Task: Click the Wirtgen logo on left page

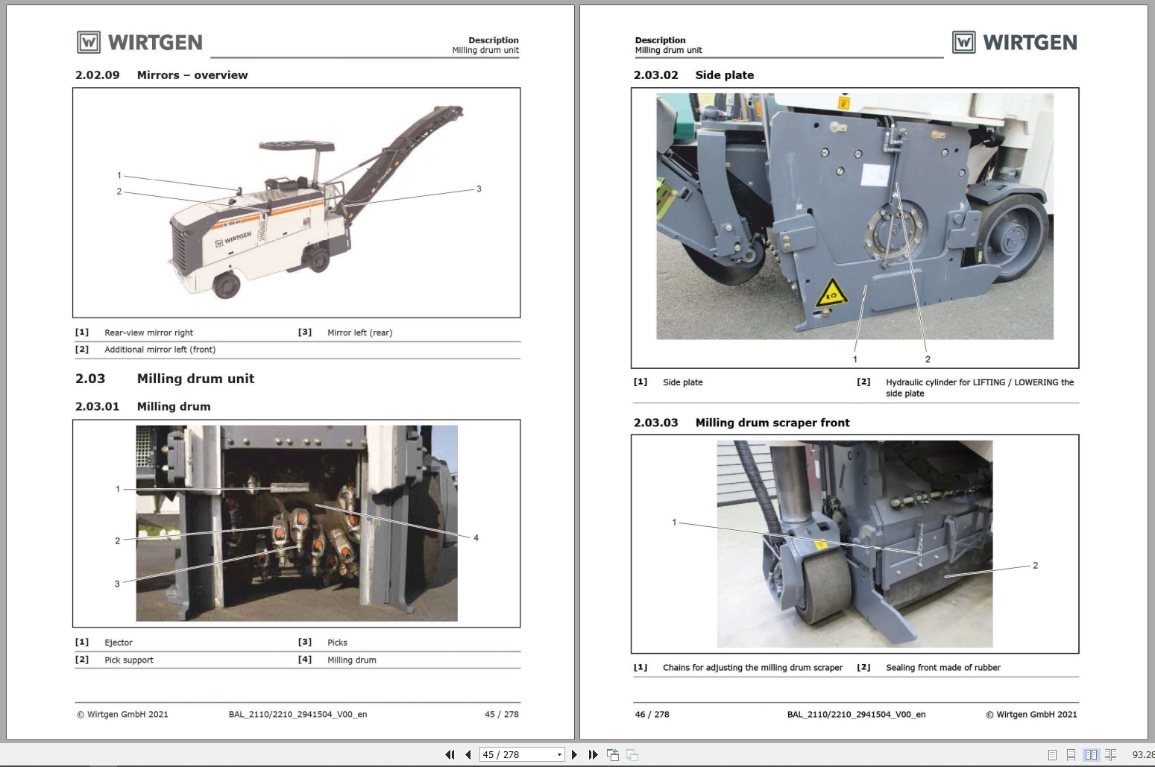Action: pyautogui.click(x=139, y=42)
